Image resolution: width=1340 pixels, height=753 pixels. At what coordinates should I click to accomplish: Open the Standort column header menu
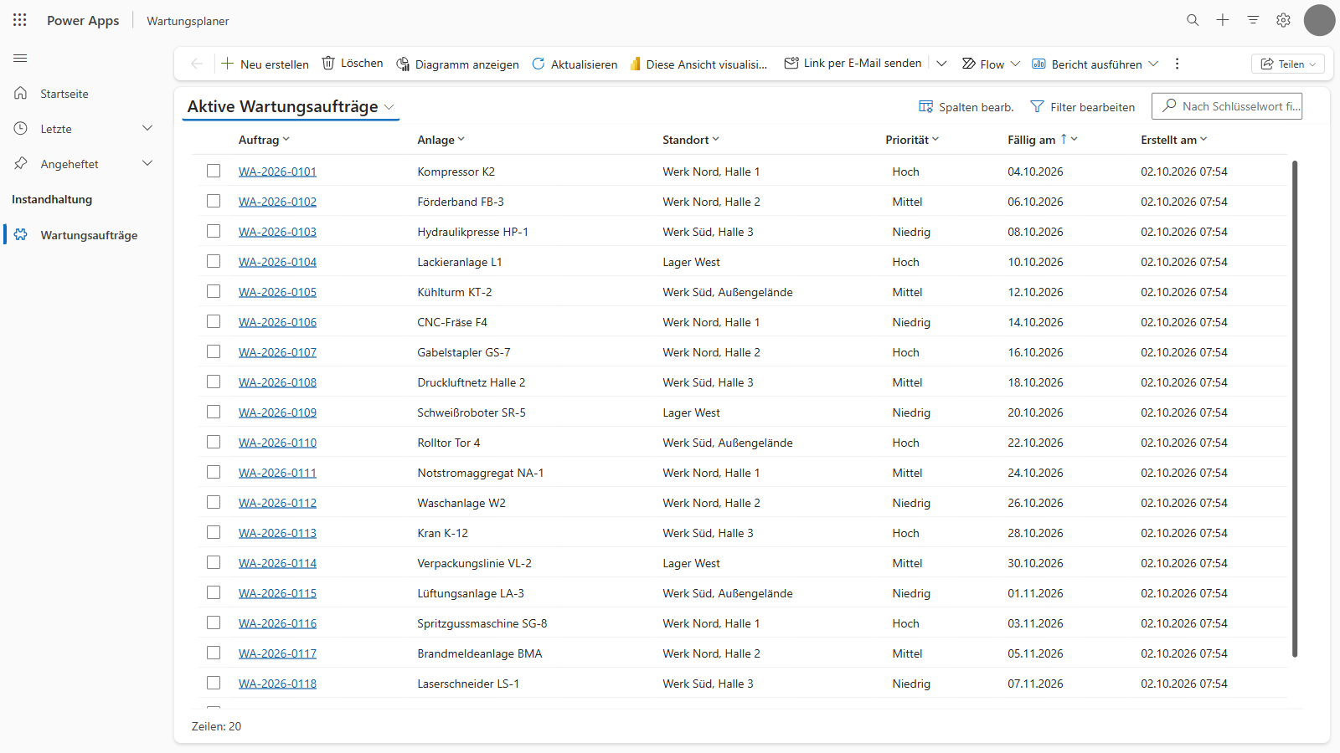(691, 140)
